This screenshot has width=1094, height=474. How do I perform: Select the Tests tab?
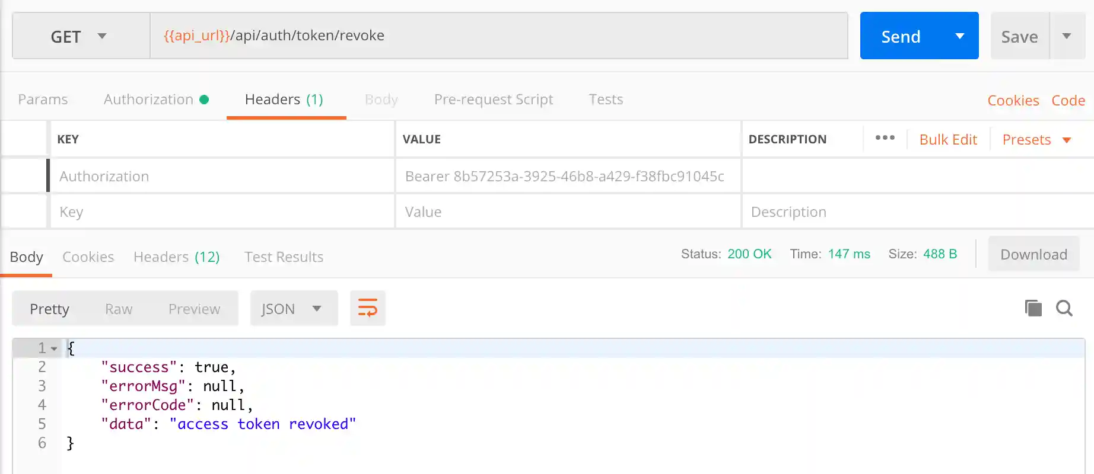(605, 100)
